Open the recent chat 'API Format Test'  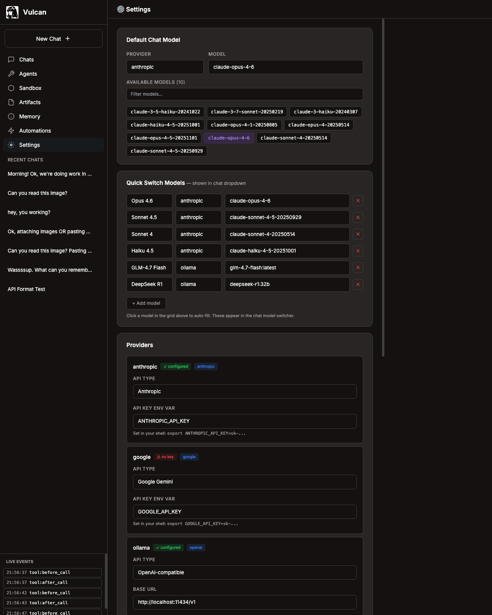[27, 289]
